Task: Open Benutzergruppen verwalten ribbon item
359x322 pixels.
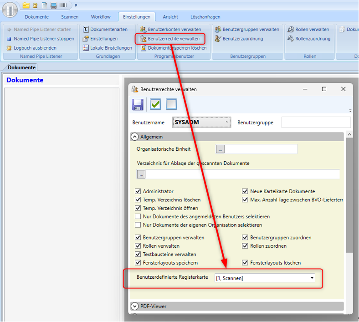Action: click(247, 29)
